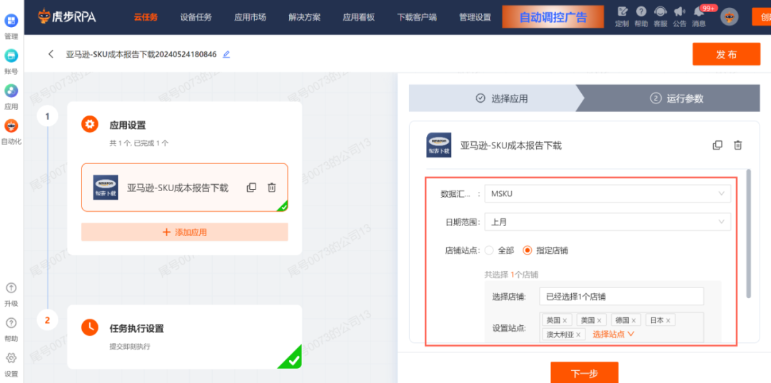
Task: Copy the app card in 应用设置
Action: pyautogui.click(x=251, y=188)
